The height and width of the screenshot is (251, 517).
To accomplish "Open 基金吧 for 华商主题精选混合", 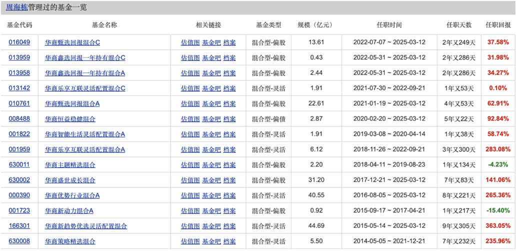I will coord(211,165).
